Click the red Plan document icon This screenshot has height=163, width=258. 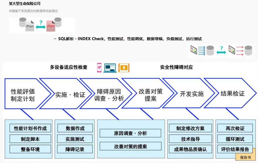pos(51,26)
